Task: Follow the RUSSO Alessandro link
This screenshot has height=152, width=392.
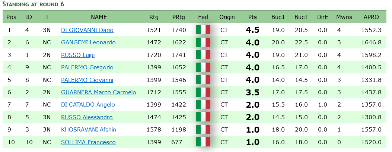Action: click(x=87, y=117)
